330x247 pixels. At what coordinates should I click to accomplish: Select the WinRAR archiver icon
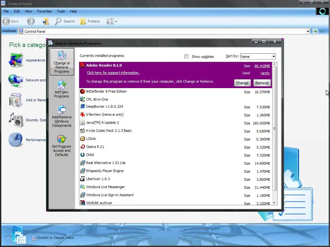pyautogui.click(x=82, y=203)
